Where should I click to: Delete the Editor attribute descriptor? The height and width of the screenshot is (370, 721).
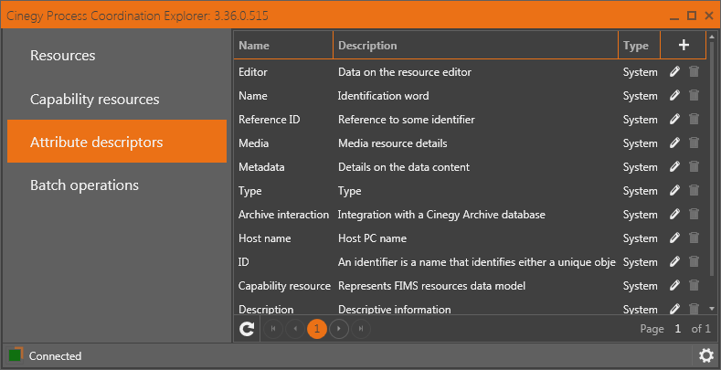694,71
